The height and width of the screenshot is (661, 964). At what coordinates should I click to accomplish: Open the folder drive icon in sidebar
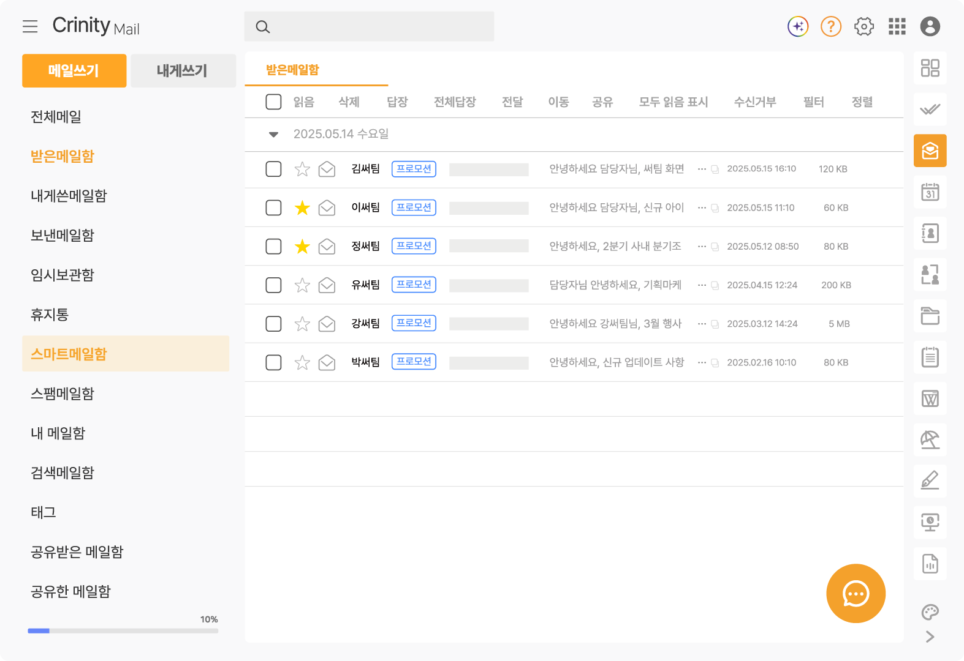pos(930,316)
